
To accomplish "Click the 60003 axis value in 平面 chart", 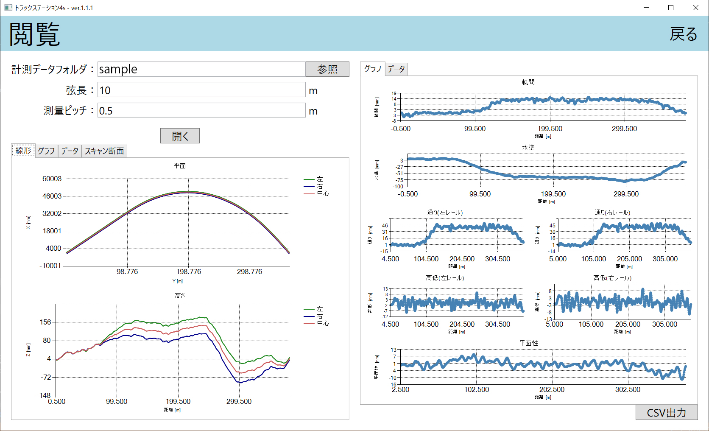I will coord(52,179).
